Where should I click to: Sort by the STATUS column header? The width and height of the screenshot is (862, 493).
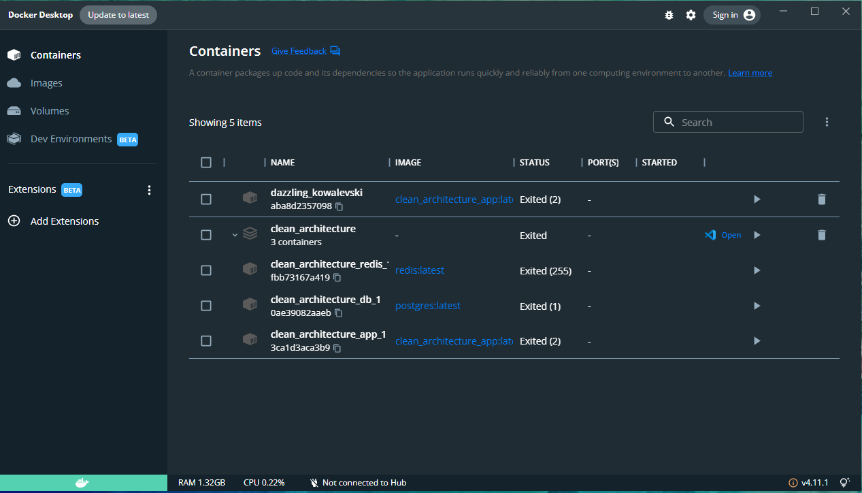(x=535, y=163)
